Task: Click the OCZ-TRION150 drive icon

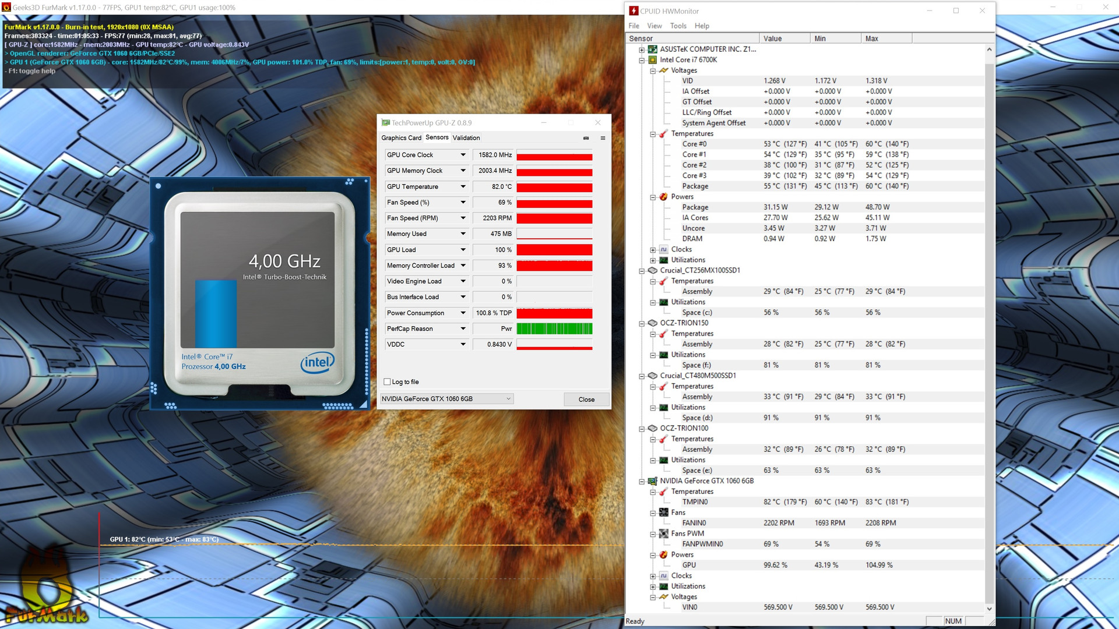Action: click(653, 323)
